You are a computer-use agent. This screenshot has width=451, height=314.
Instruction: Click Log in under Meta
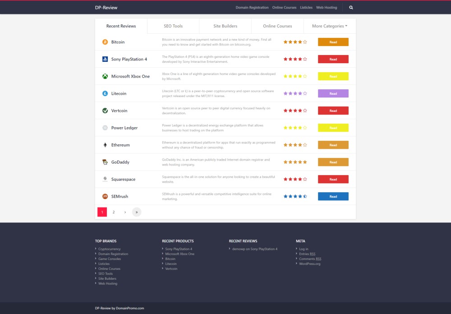pyautogui.click(x=304, y=249)
